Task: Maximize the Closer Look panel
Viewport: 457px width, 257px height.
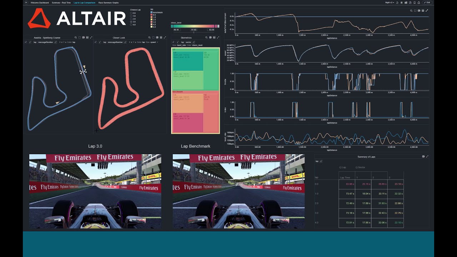Action: [x=165, y=37]
